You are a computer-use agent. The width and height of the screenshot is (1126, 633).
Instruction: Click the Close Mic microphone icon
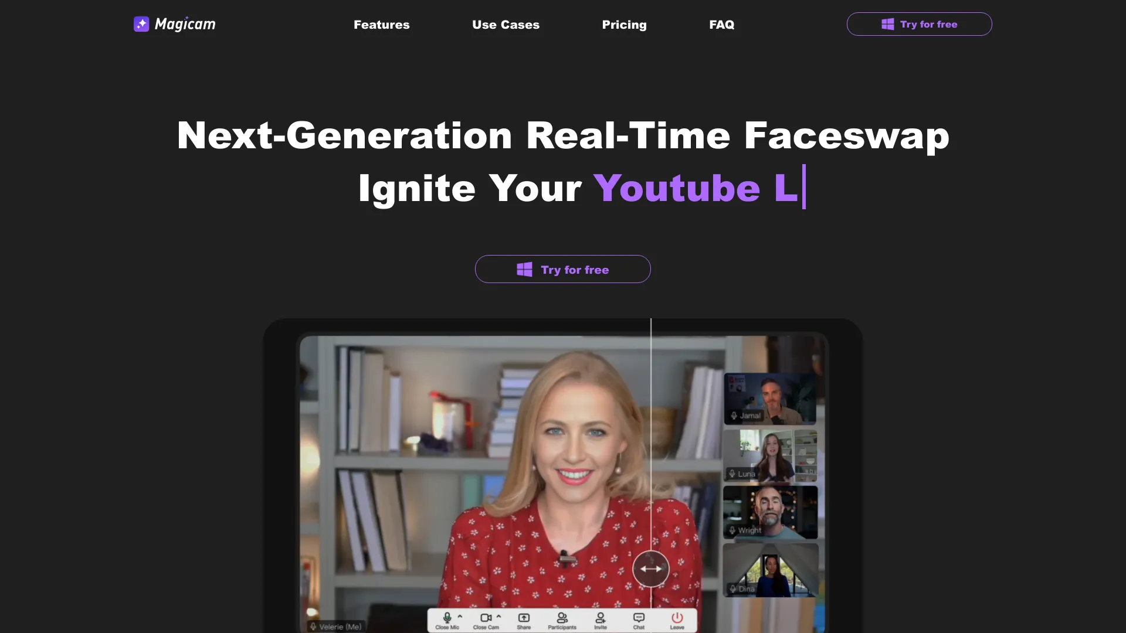coord(447,618)
